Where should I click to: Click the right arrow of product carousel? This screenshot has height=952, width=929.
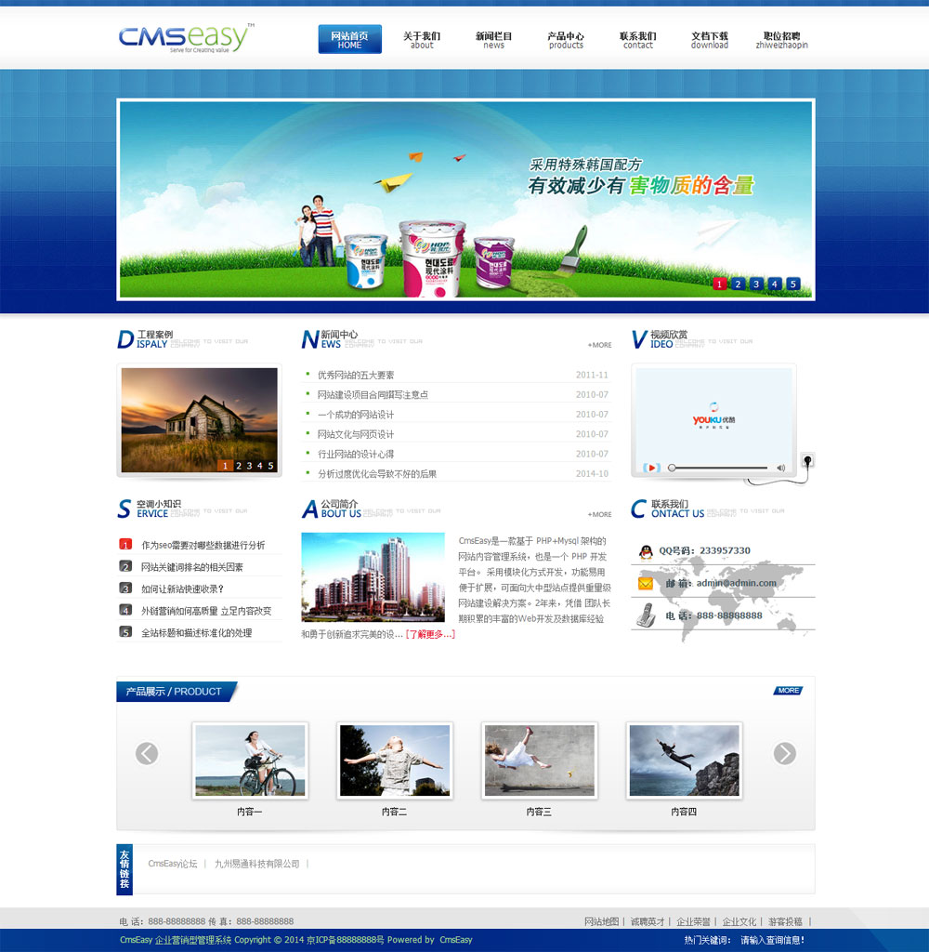point(785,753)
